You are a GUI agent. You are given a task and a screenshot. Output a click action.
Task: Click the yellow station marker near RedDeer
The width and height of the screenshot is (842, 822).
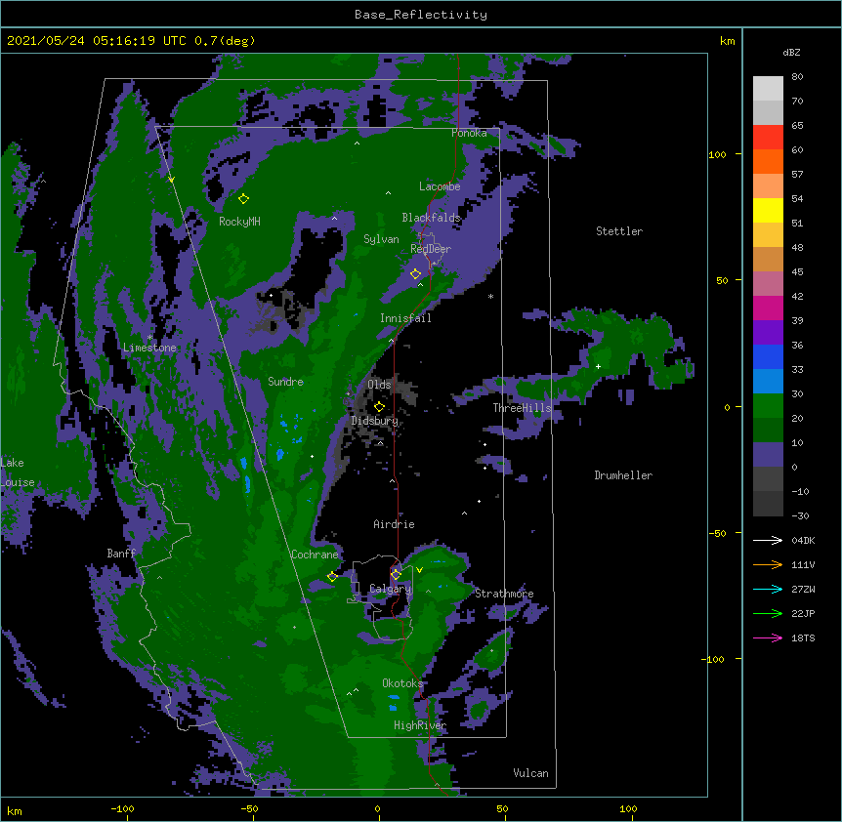(x=416, y=274)
